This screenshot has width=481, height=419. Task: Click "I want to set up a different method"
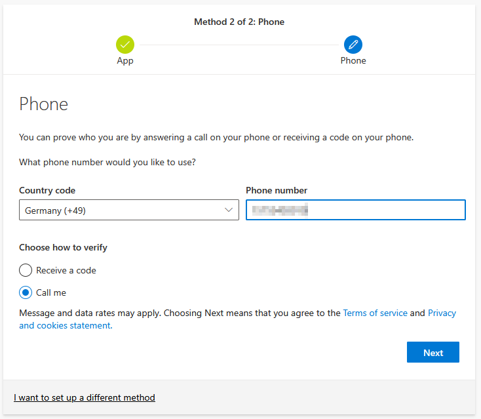click(x=85, y=397)
